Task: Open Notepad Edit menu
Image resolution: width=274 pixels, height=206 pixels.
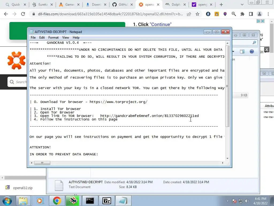Action: pos(42,38)
